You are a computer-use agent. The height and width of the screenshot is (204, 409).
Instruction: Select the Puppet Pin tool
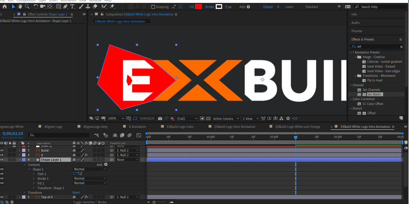coord(112,7)
